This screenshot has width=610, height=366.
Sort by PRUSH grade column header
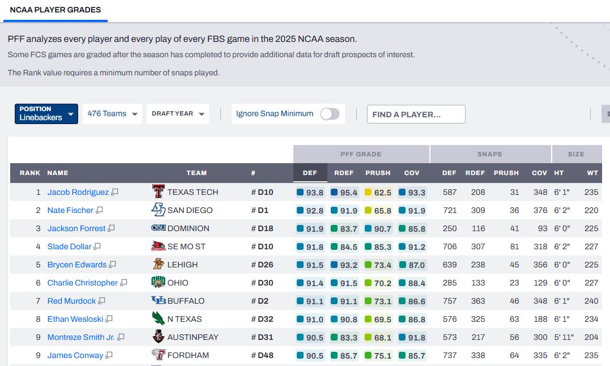tap(378, 173)
